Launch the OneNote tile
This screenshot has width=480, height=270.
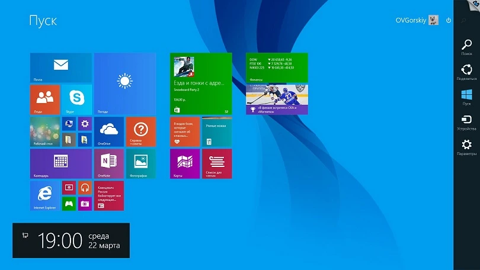pyautogui.click(x=109, y=163)
